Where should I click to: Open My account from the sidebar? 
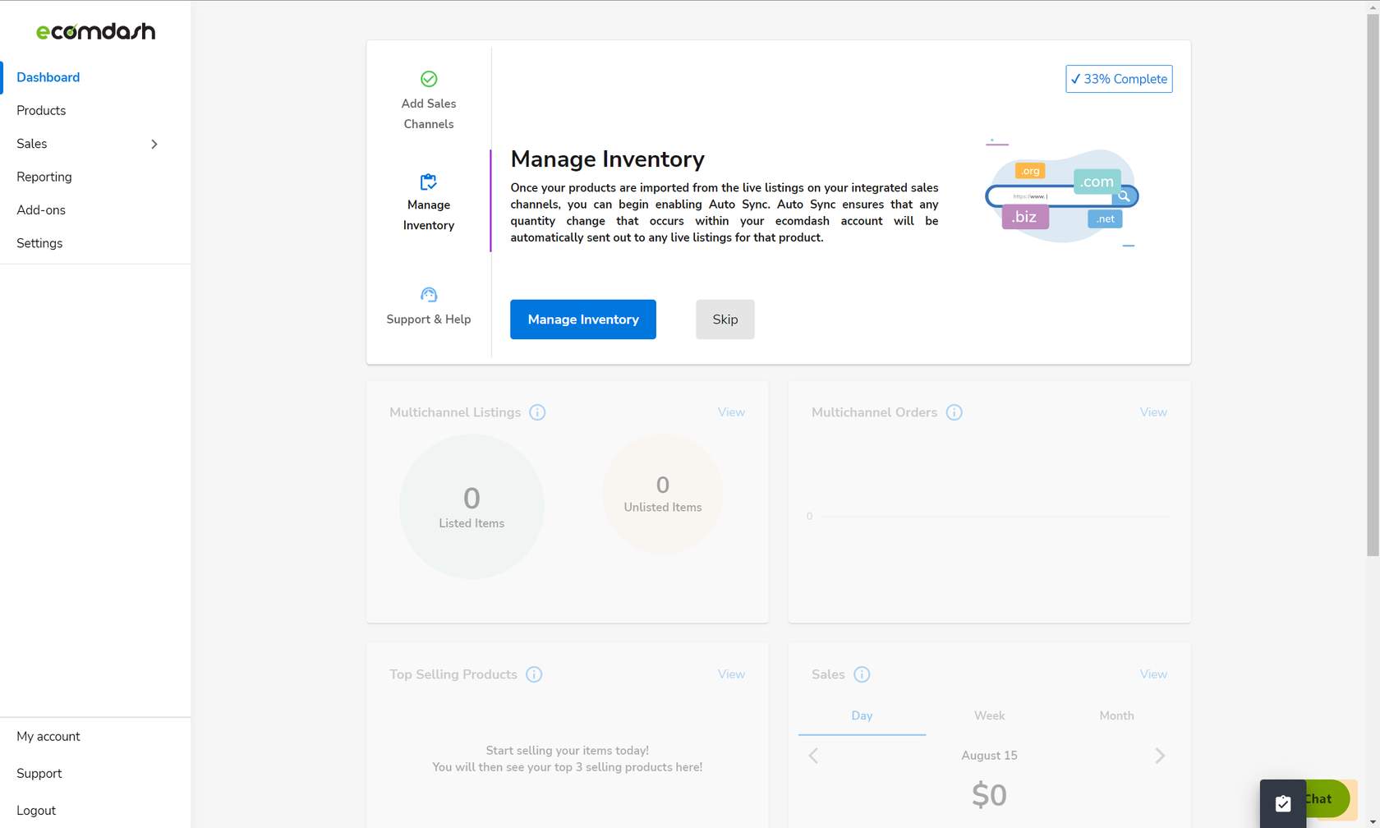coord(48,736)
